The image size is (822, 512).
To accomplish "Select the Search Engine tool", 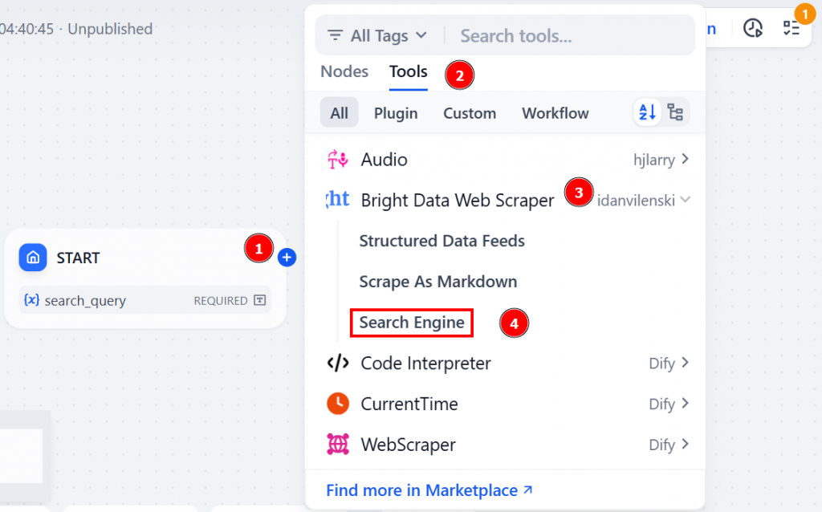I will (x=411, y=323).
